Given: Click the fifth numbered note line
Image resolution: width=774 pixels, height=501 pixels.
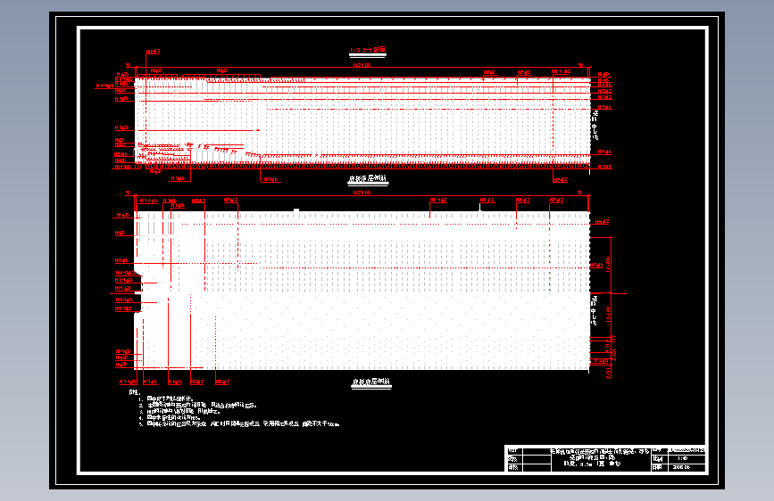Looking at the screenshot, I should point(239,423).
